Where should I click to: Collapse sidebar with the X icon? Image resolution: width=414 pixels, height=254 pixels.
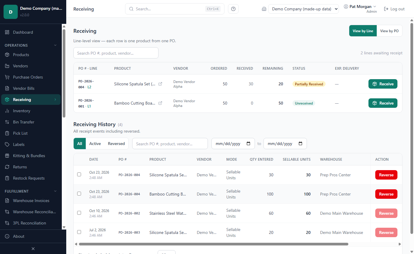pyautogui.click(x=33, y=249)
